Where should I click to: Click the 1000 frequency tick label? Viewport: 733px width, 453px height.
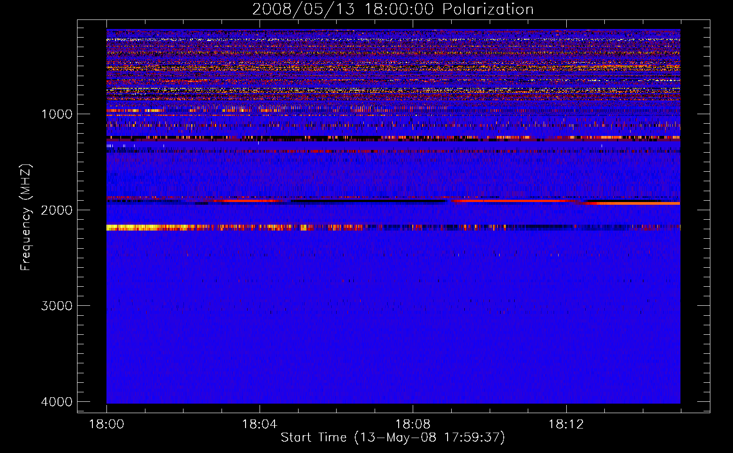pyautogui.click(x=57, y=114)
